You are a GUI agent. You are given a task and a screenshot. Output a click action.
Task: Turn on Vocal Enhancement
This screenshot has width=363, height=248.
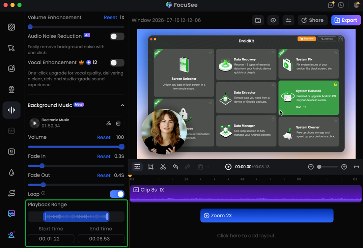pos(117,62)
